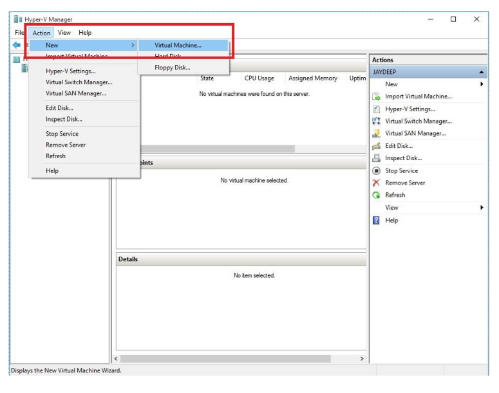Screen dimensions: 499x393
Task: Click the Hyper-V Manager title bar app icon
Action: pyautogui.click(x=18, y=19)
